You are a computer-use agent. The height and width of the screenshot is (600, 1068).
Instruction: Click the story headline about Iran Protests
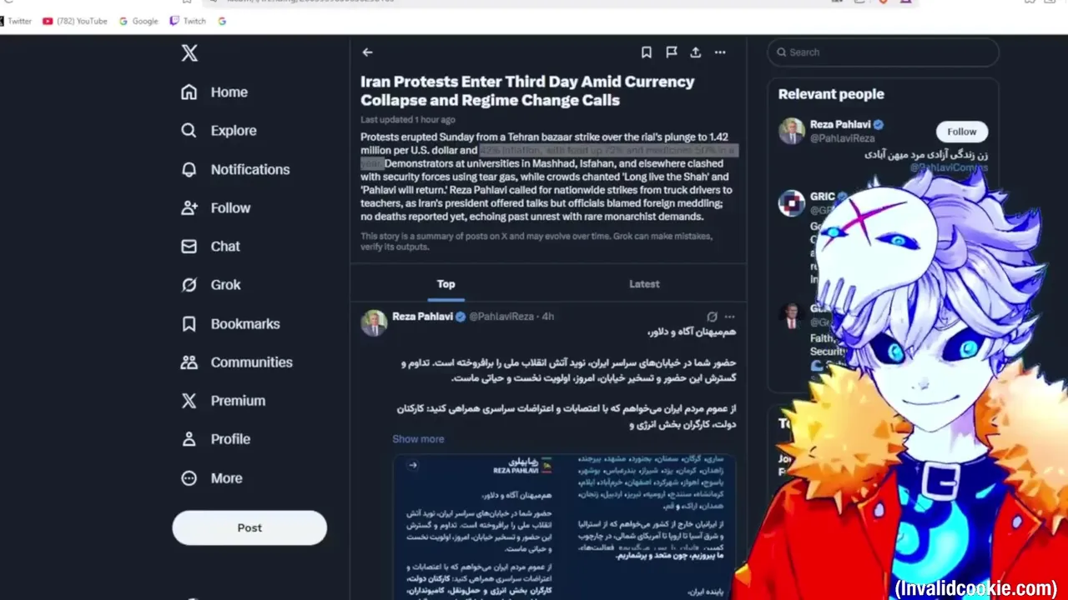[527, 91]
